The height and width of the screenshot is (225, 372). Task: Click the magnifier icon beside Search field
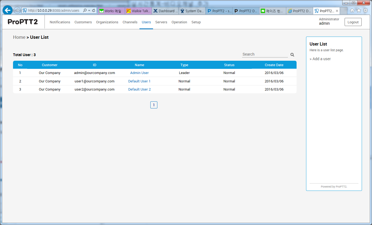pos(292,55)
